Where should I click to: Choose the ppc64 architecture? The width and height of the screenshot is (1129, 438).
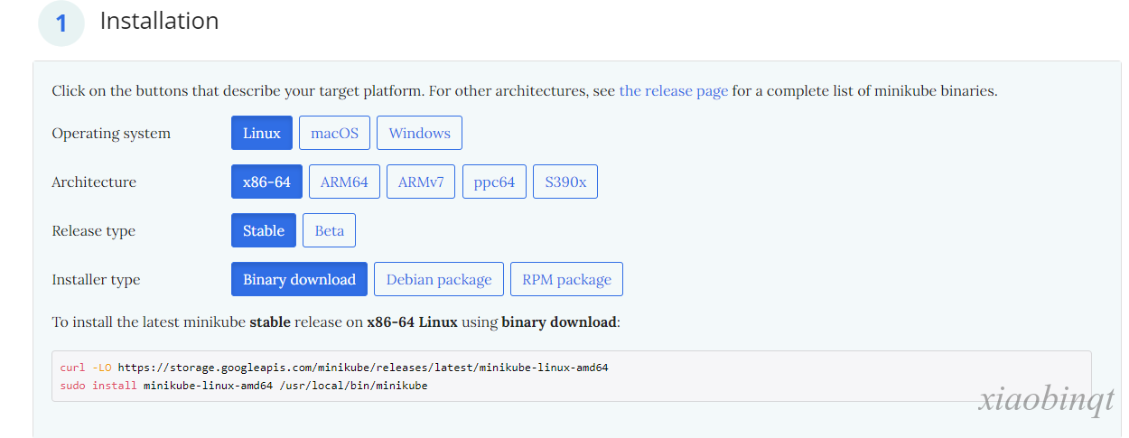click(494, 182)
